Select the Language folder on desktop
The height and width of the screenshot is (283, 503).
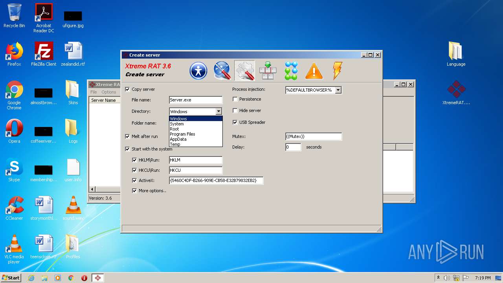point(456,54)
